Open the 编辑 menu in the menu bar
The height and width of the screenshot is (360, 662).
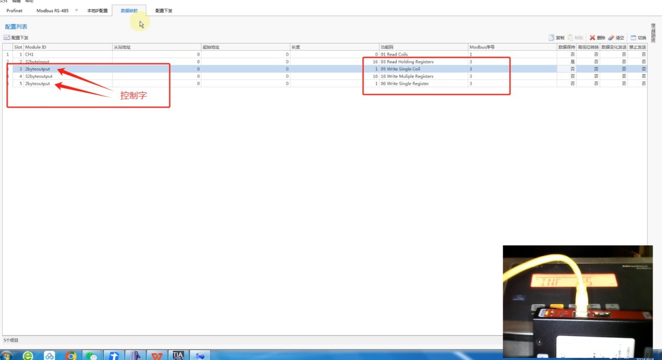17,2
